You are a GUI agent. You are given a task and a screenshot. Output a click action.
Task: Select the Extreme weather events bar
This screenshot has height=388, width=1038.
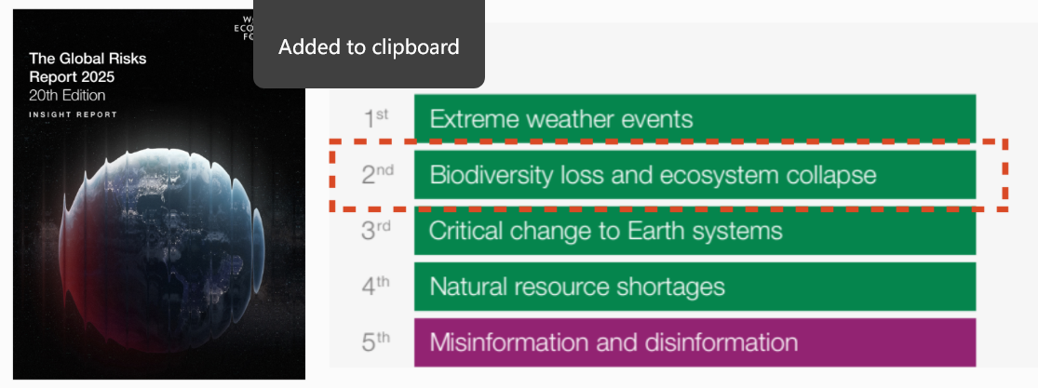pyautogui.click(x=695, y=118)
